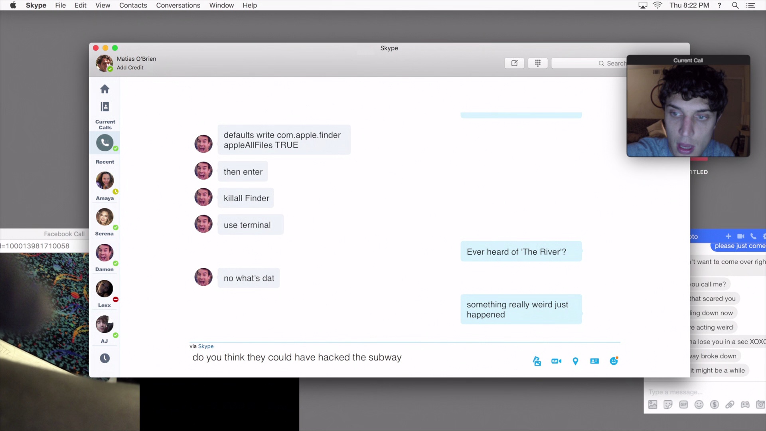Click the Skype search field

588,63
